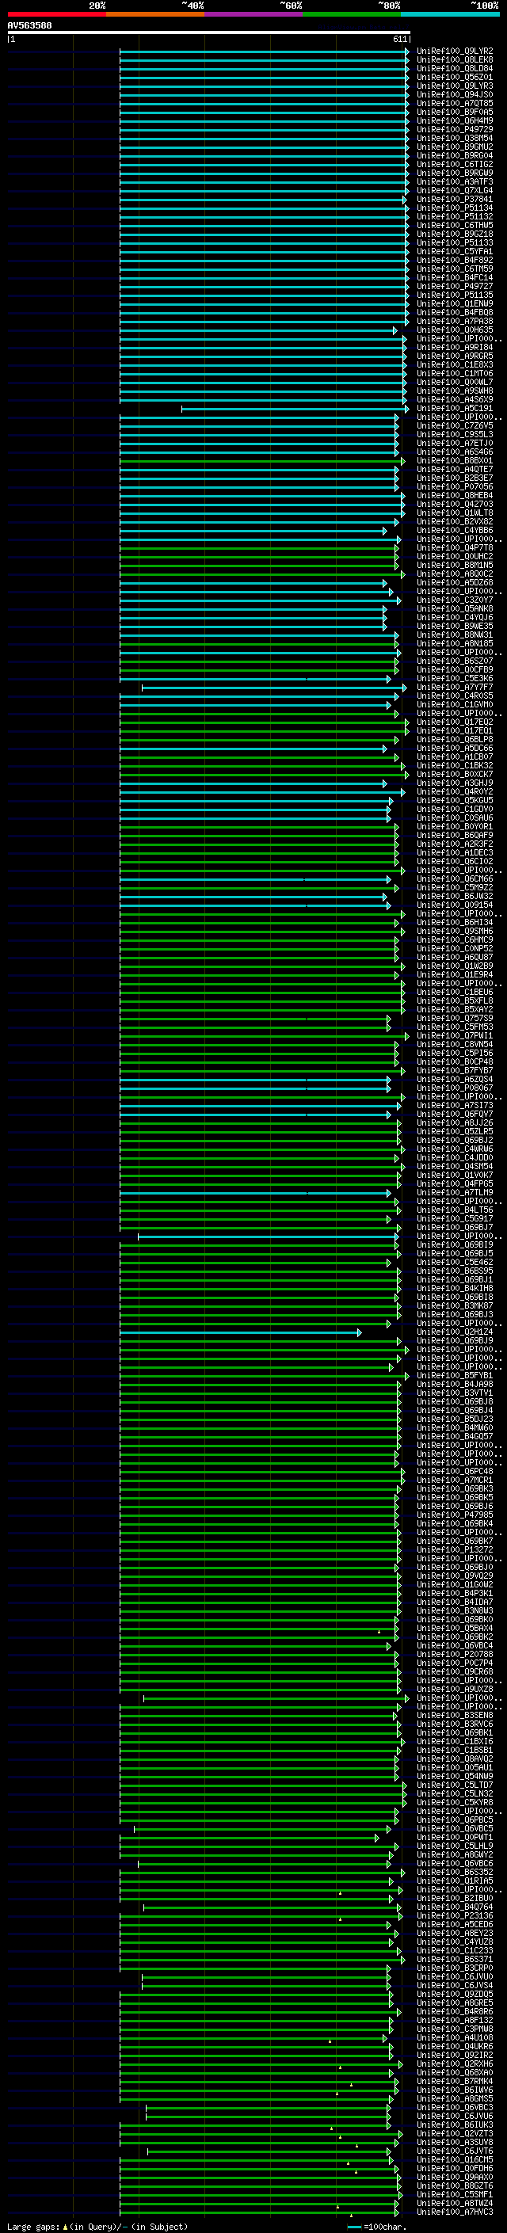Image resolution: width=507 pixels, height=2233 pixels.
Task: Select hit label UniRef100_C5YFA1
Action: pos(455,251)
